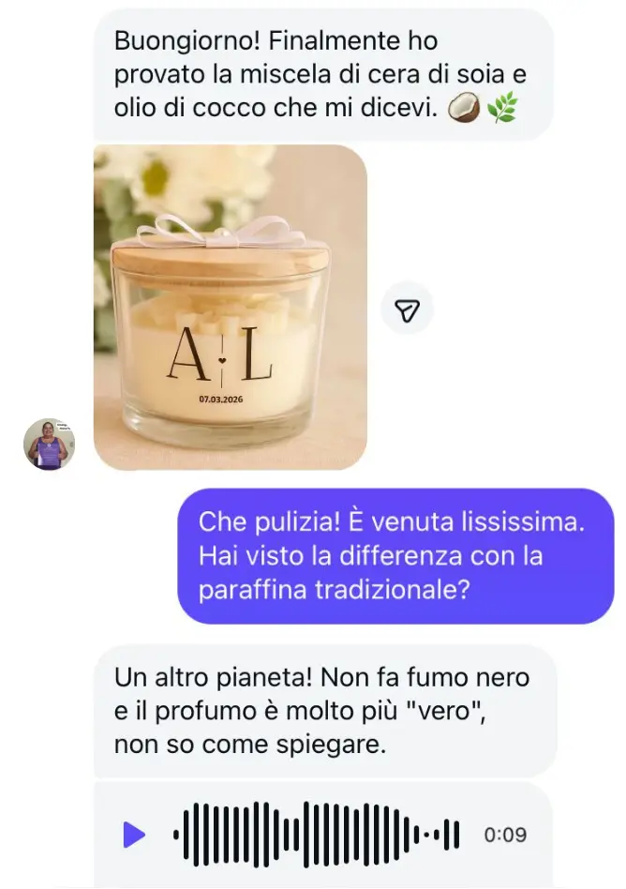This screenshot has height=889, width=626.
Task: Click the small heart between A and L
Action: (222, 359)
